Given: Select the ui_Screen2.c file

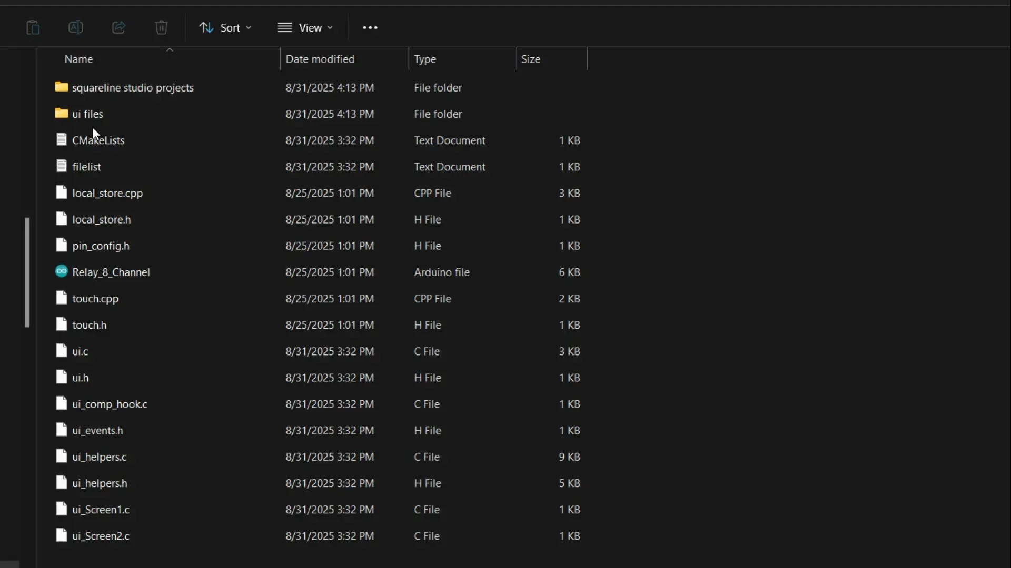Looking at the screenshot, I should pyautogui.click(x=101, y=536).
